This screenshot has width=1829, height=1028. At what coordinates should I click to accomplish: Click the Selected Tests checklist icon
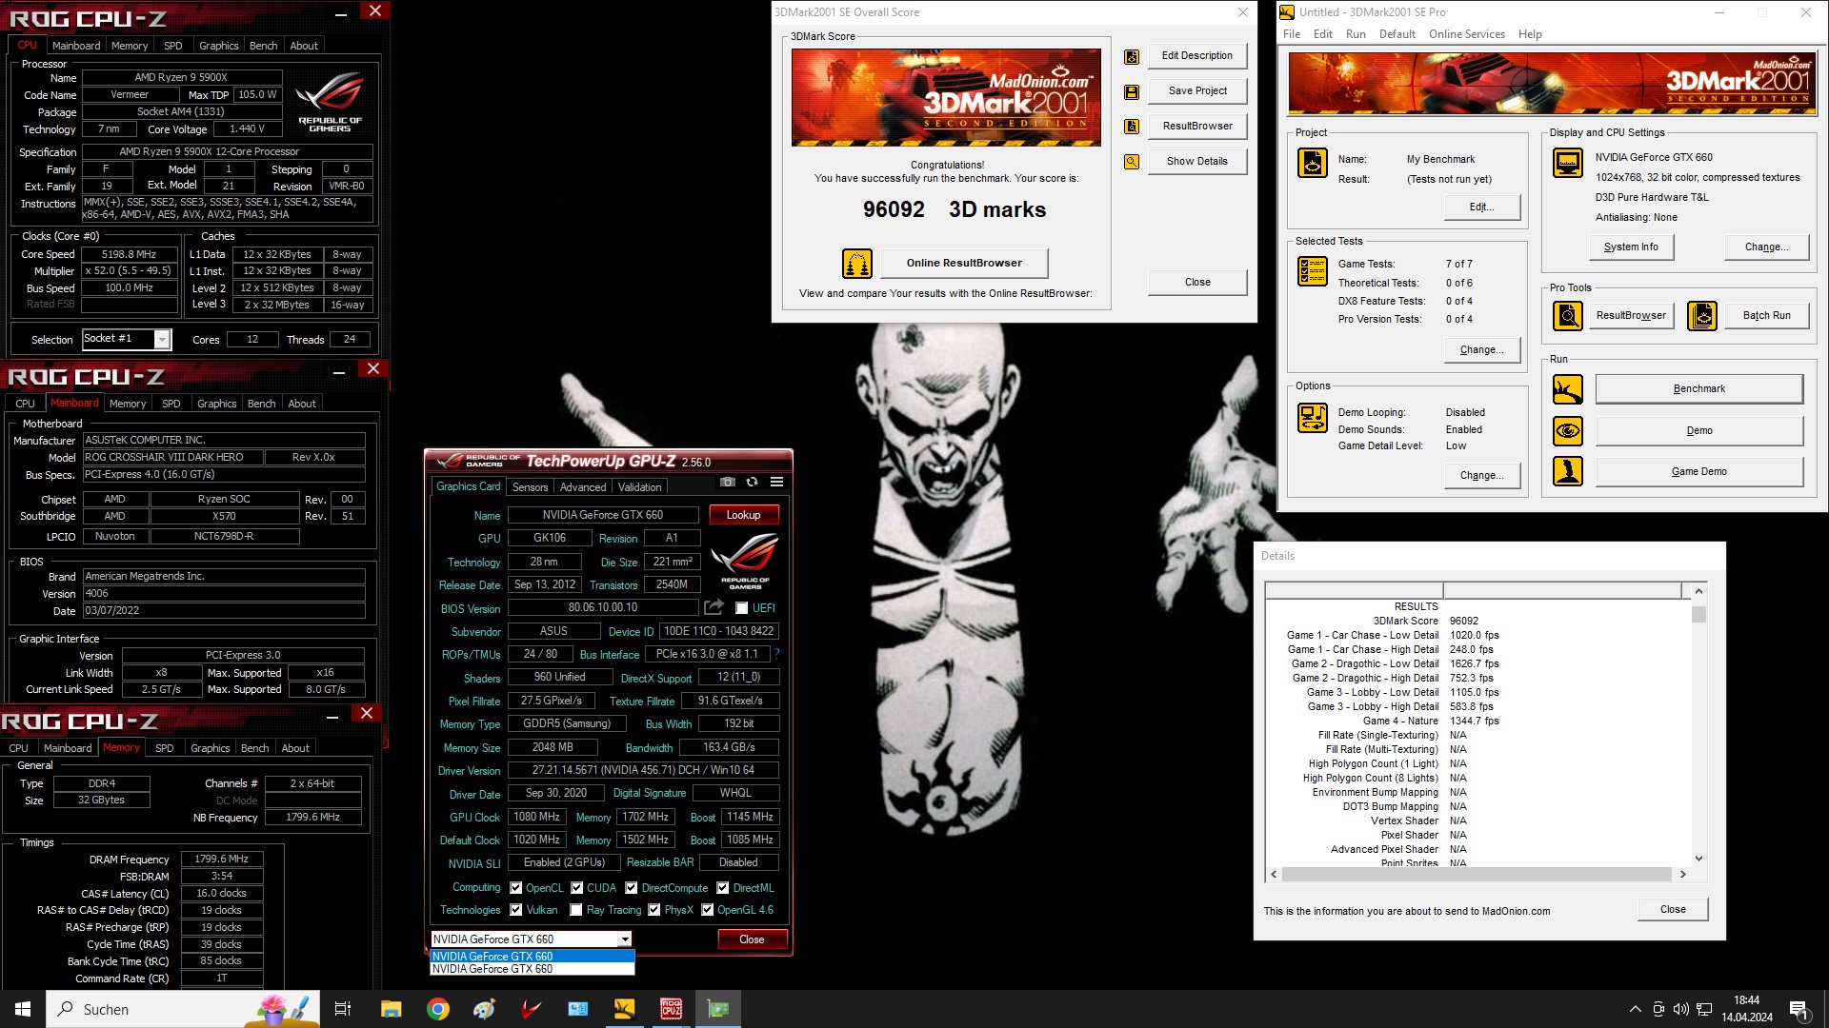1313,271
